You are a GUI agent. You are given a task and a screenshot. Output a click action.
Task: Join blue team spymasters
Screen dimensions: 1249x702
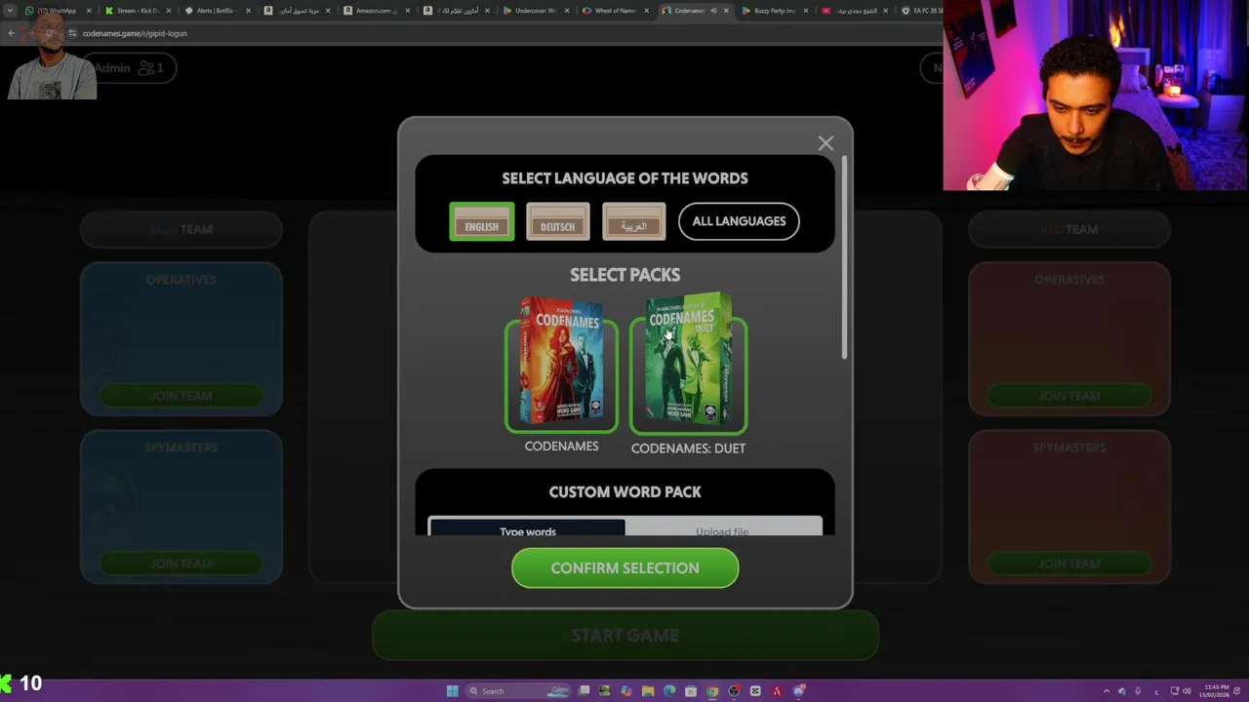click(181, 564)
